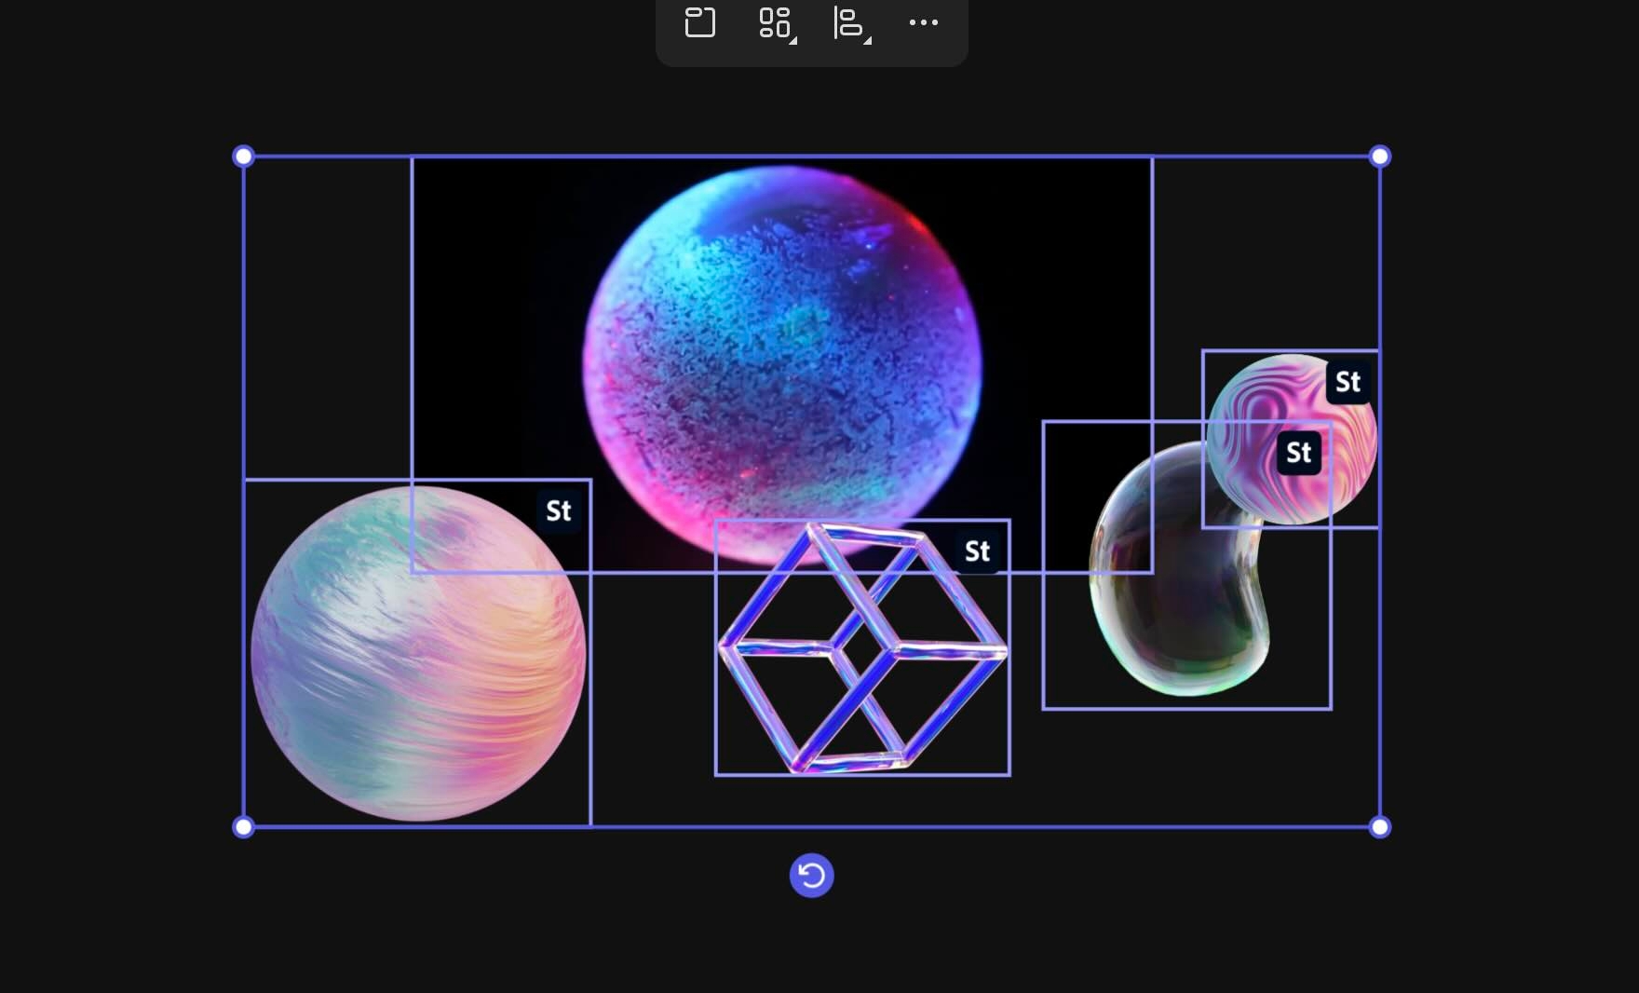Click St badge overlapping swirl sphere's center
Screen dimensions: 1639x993
[1298, 453]
